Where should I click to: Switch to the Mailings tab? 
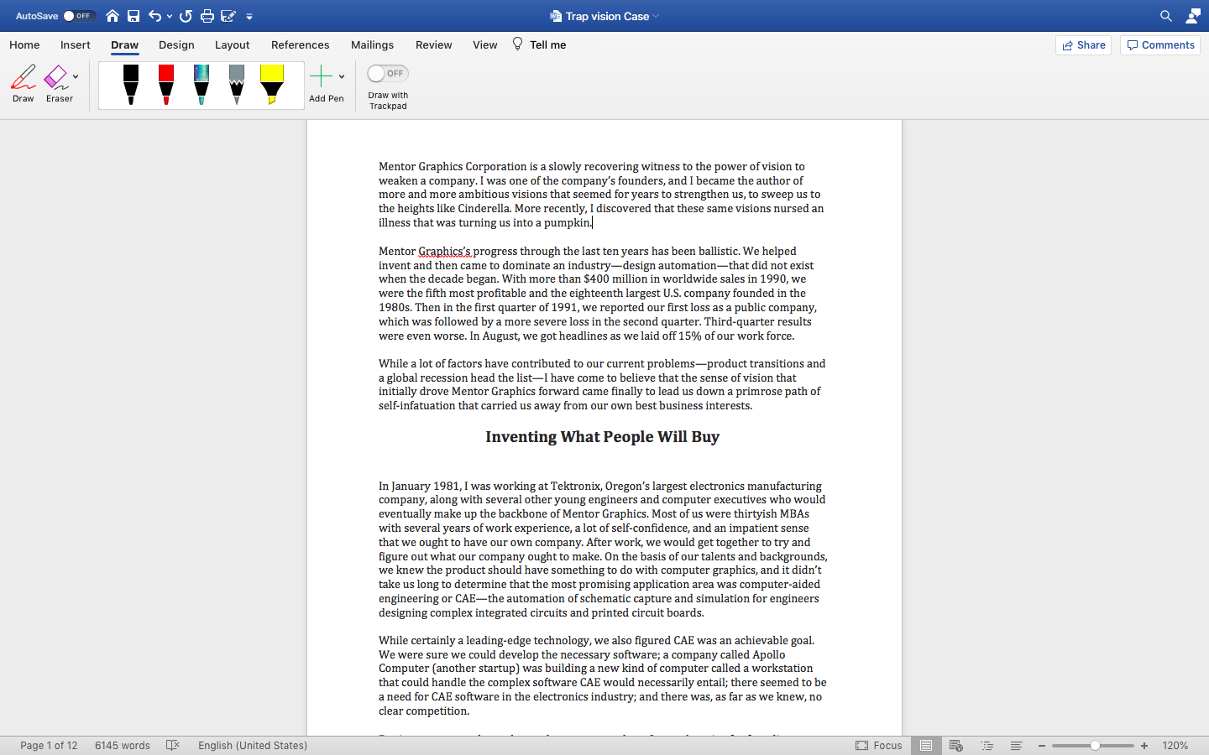(372, 44)
